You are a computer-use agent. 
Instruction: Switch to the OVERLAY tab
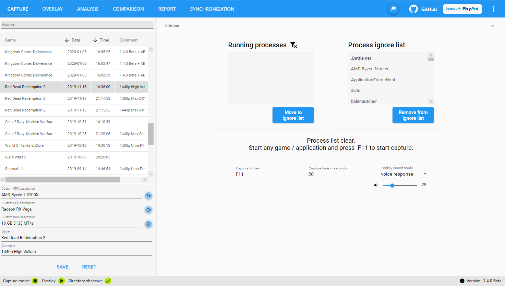tap(52, 9)
